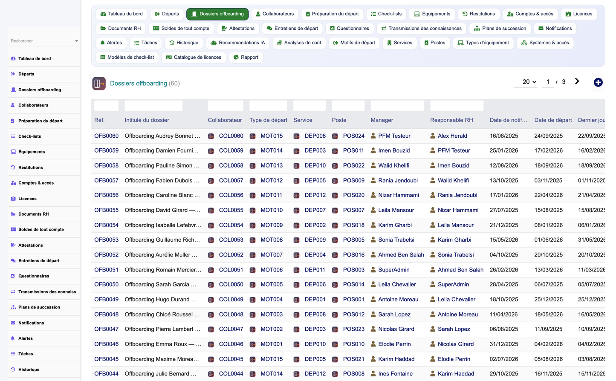616x381 pixels.
Task: Select Catalogue de licences tab
Action: (194, 58)
